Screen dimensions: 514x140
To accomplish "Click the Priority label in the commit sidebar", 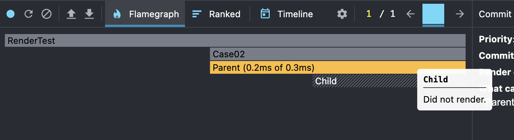I will coord(496,39).
